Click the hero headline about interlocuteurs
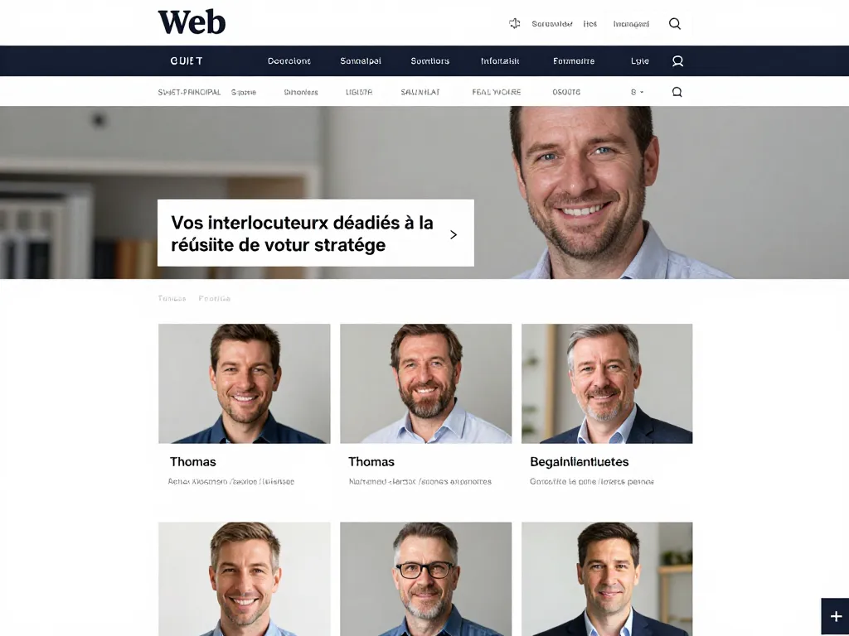The image size is (849, 636). pyautogui.click(x=302, y=234)
